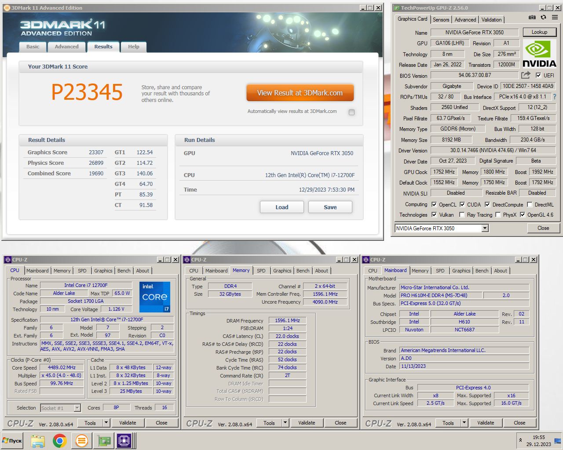
Task: Open the Start (Пуск) button
Action: (x=12, y=441)
